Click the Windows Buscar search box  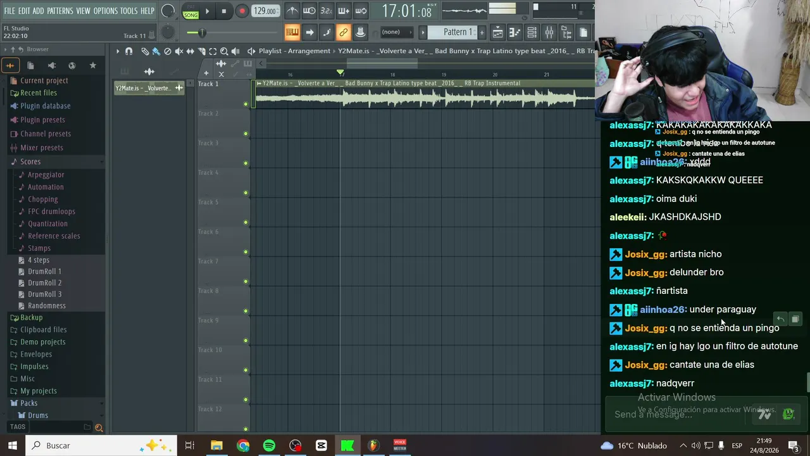(x=103, y=445)
